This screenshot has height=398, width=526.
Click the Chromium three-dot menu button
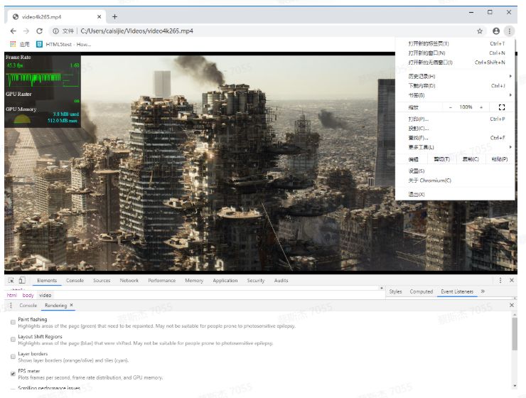509,31
